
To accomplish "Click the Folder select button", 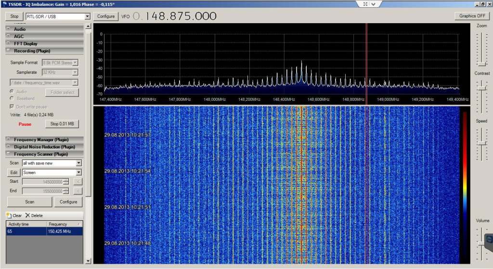I will point(62,92).
